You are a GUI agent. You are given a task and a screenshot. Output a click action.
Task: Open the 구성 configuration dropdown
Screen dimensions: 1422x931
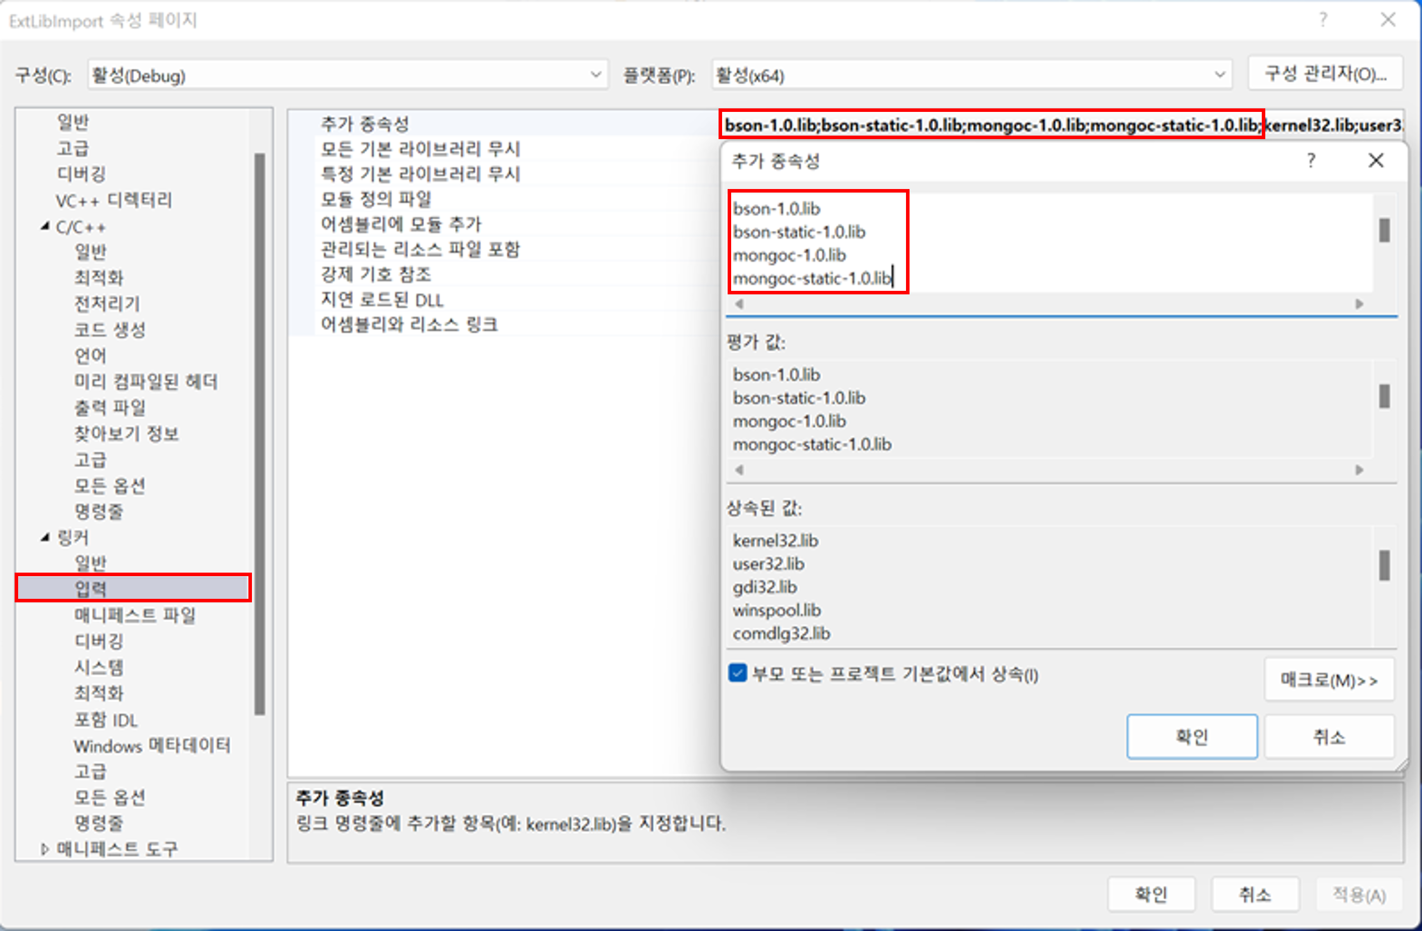(595, 75)
